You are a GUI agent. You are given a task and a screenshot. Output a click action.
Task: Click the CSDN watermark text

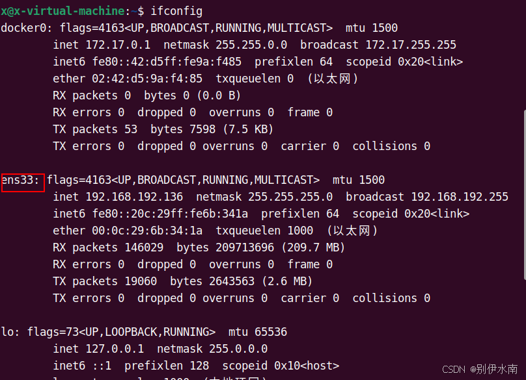point(480,370)
